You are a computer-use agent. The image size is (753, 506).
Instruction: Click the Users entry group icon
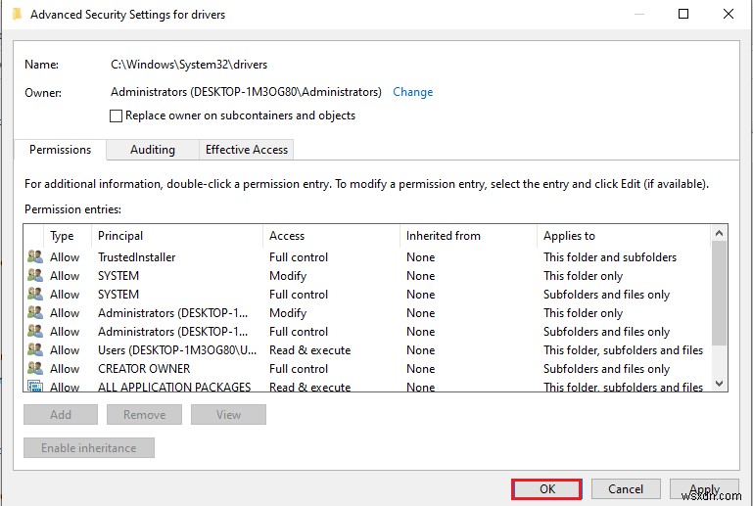[35, 350]
